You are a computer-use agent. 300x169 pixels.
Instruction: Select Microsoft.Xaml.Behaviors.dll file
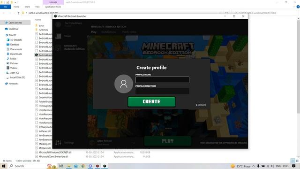pos(53,156)
